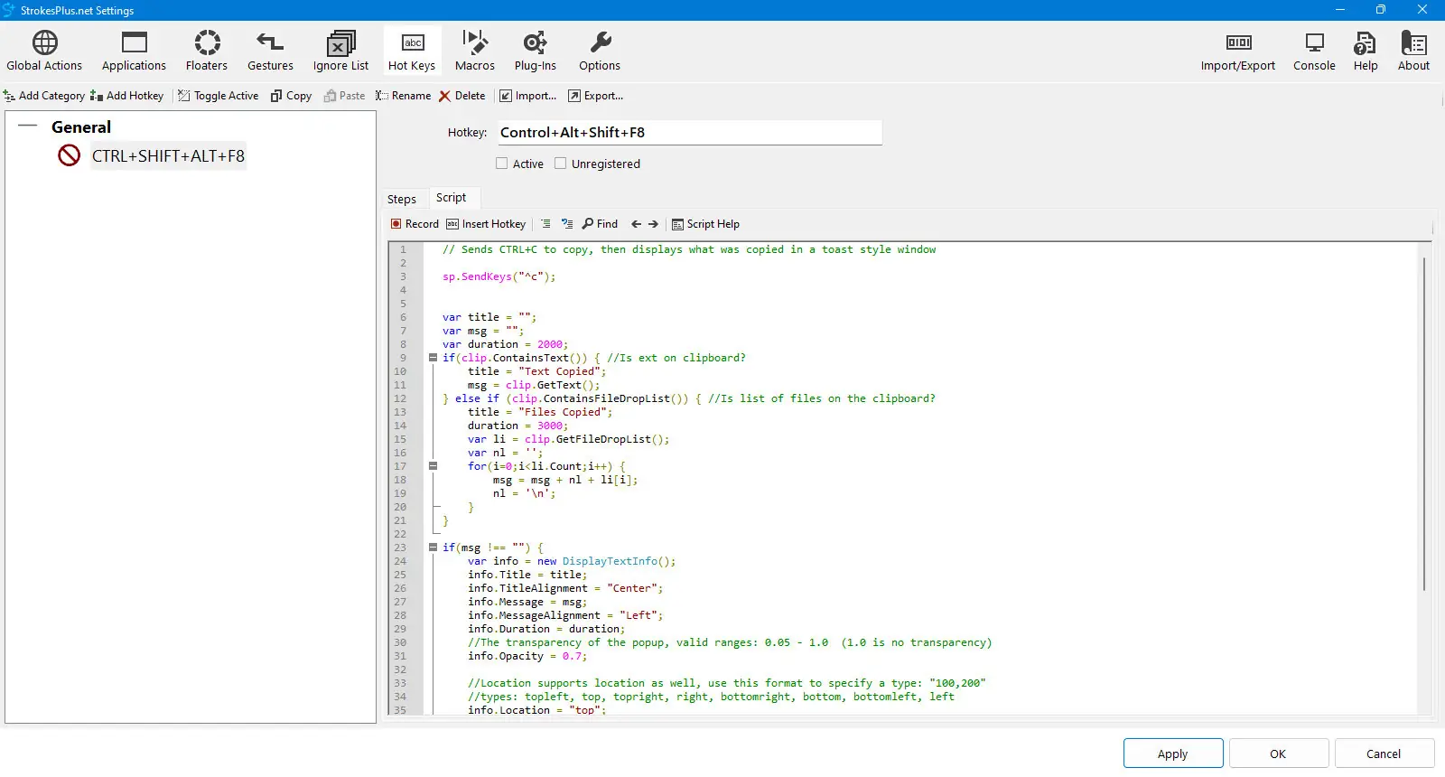Open Find in the script toolbar
Screen dimensions: 1445x777
tap(601, 224)
